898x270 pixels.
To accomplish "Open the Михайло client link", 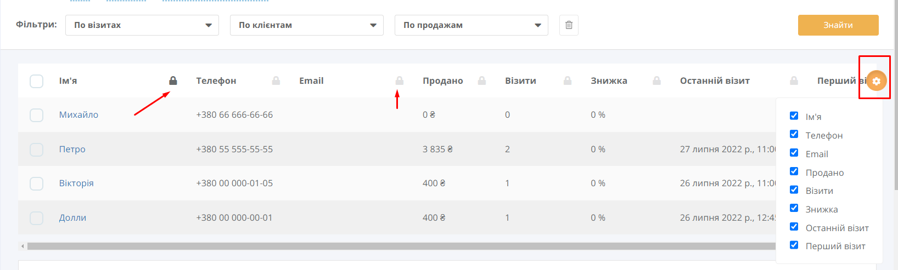I will pos(78,114).
